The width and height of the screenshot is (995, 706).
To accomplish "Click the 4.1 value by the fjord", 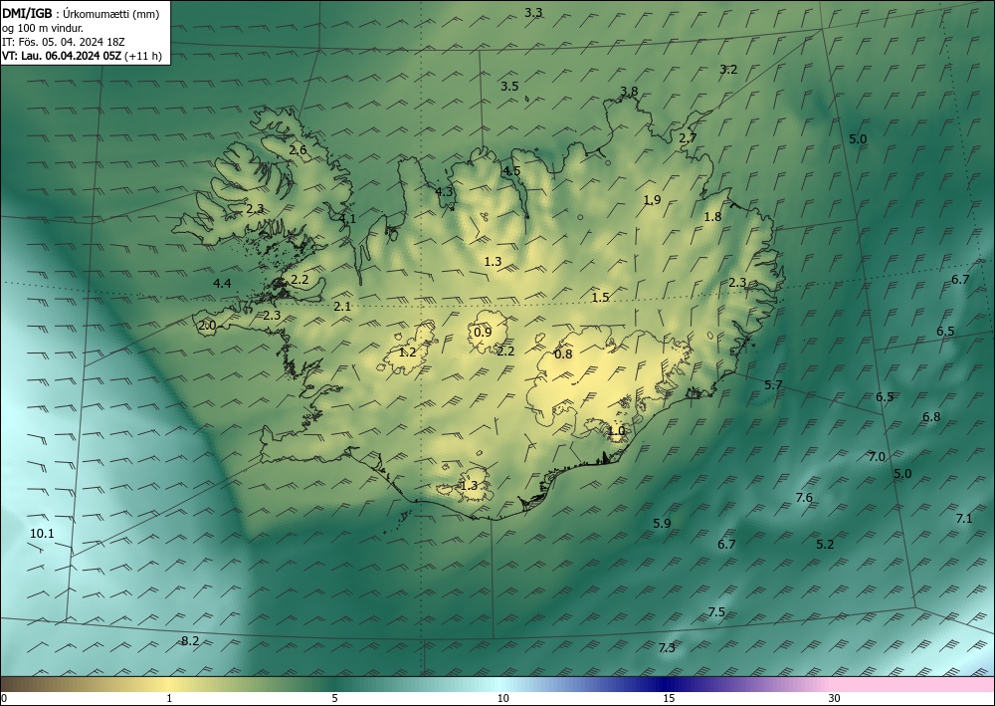I will (x=347, y=218).
